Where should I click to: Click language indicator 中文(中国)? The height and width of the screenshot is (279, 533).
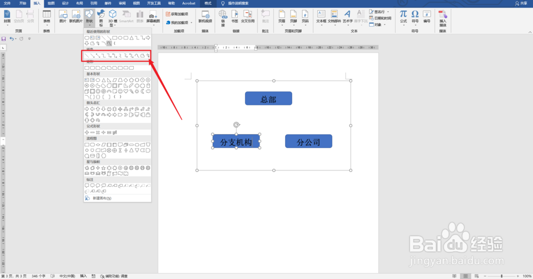[67, 276]
